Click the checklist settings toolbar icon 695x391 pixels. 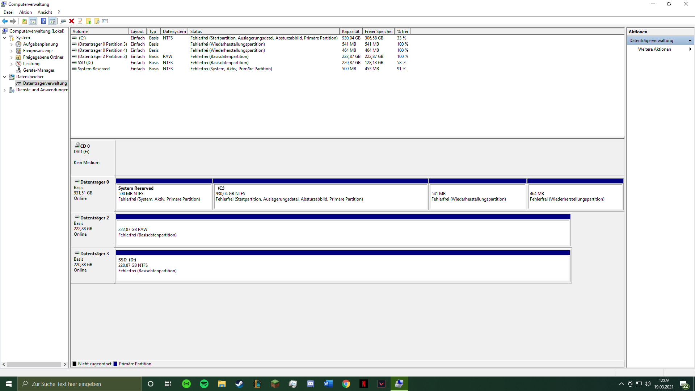point(105,21)
